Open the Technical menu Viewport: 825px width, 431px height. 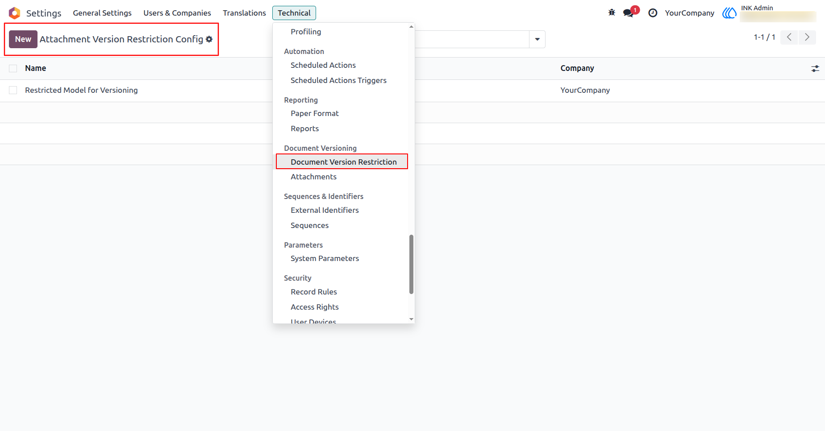tap(294, 13)
